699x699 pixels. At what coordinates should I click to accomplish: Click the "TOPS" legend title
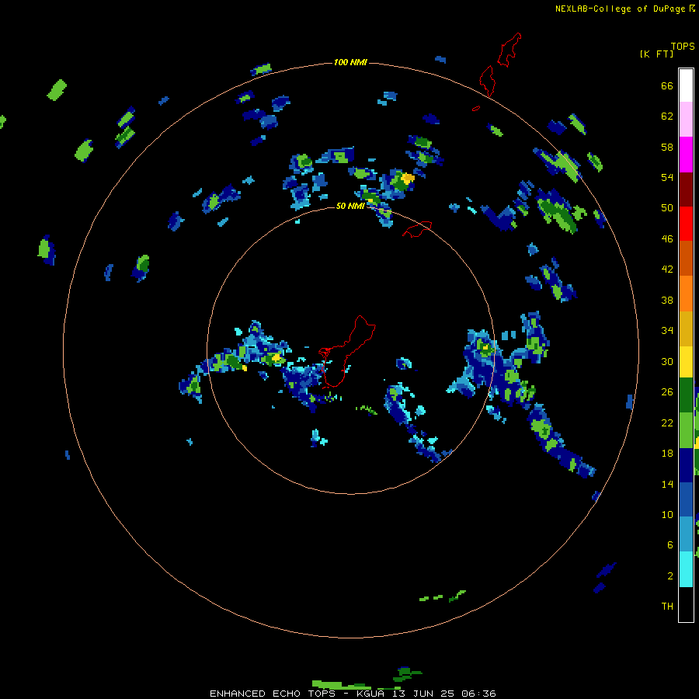coord(683,46)
